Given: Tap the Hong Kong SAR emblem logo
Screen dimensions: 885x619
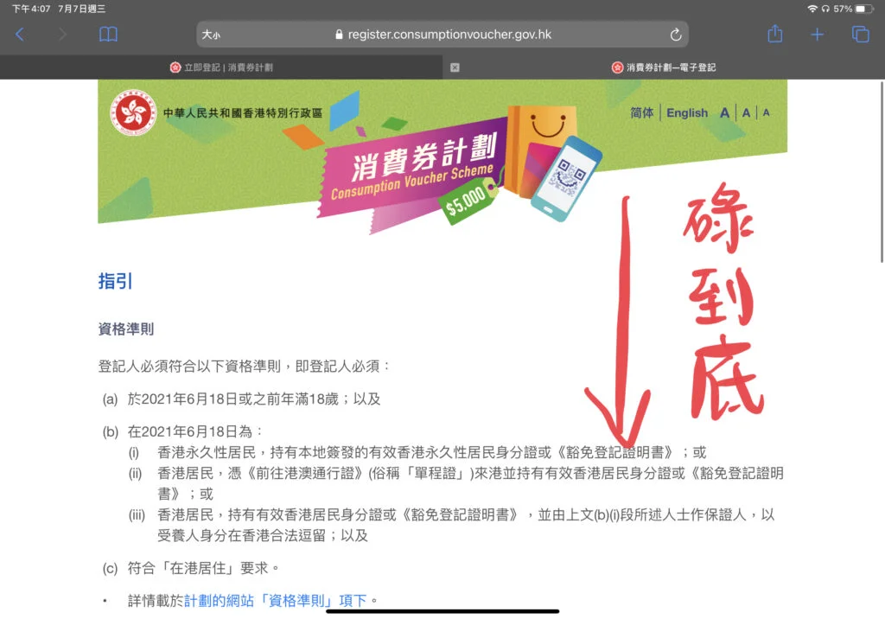Looking at the screenshot, I should [x=133, y=113].
